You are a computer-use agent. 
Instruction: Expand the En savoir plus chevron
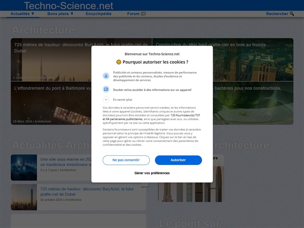(x=106, y=100)
